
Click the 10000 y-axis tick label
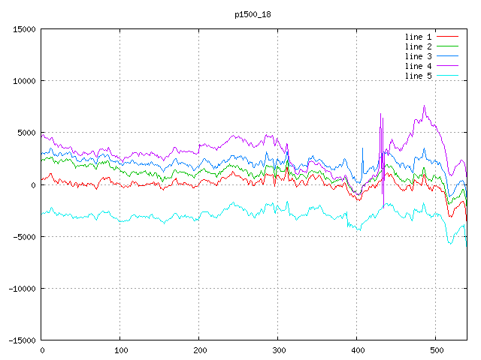(x=23, y=81)
